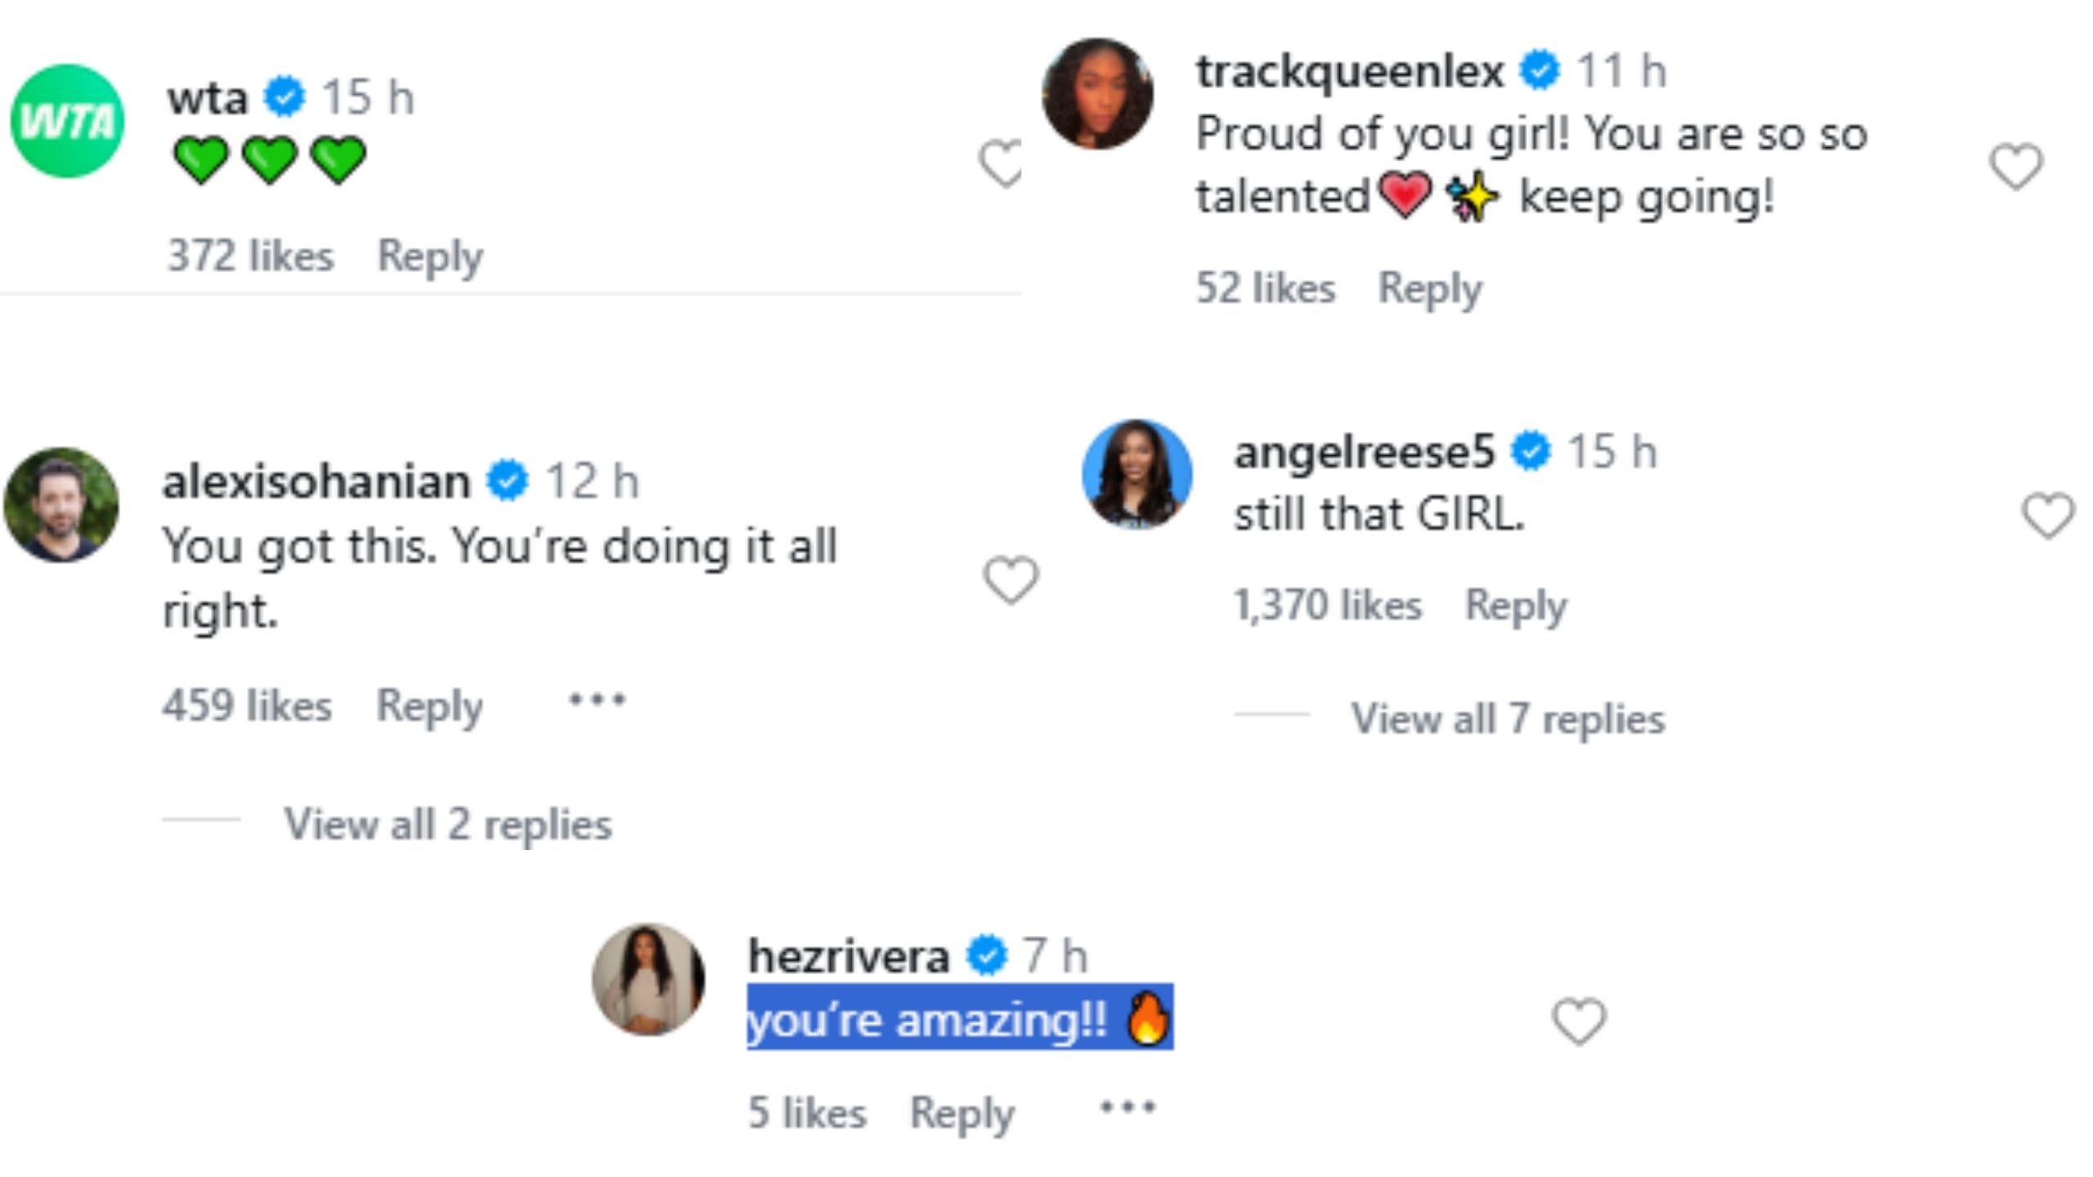
Task: Open angelreese5's avatar
Action: pyautogui.click(x=1136, y=474)
